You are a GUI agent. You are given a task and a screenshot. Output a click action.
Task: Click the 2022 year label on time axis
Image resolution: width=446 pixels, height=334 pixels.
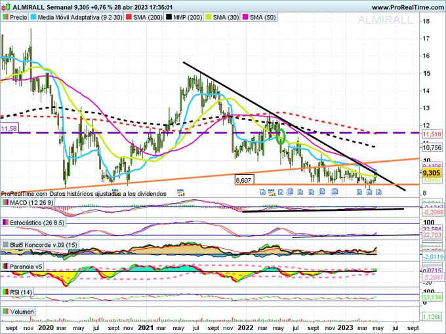tap(245, 327)
